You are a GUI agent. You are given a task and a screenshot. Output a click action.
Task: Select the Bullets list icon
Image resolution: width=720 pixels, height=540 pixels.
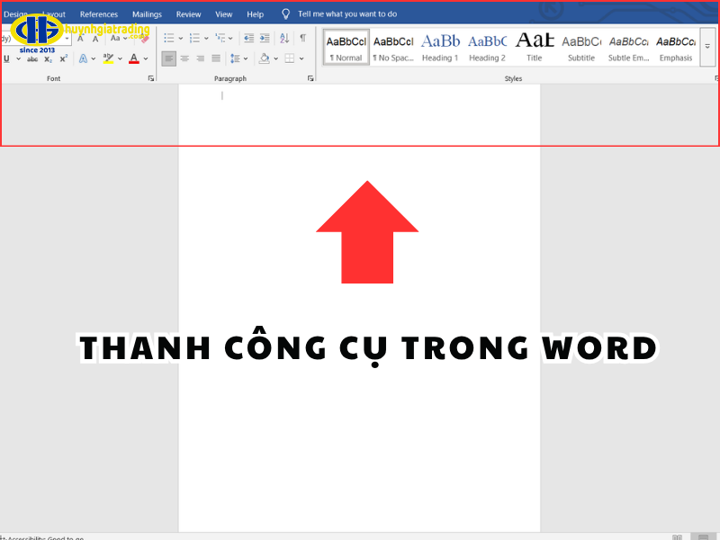coord(169,38)
